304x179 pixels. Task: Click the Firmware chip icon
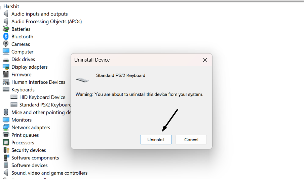pos(6,74)
